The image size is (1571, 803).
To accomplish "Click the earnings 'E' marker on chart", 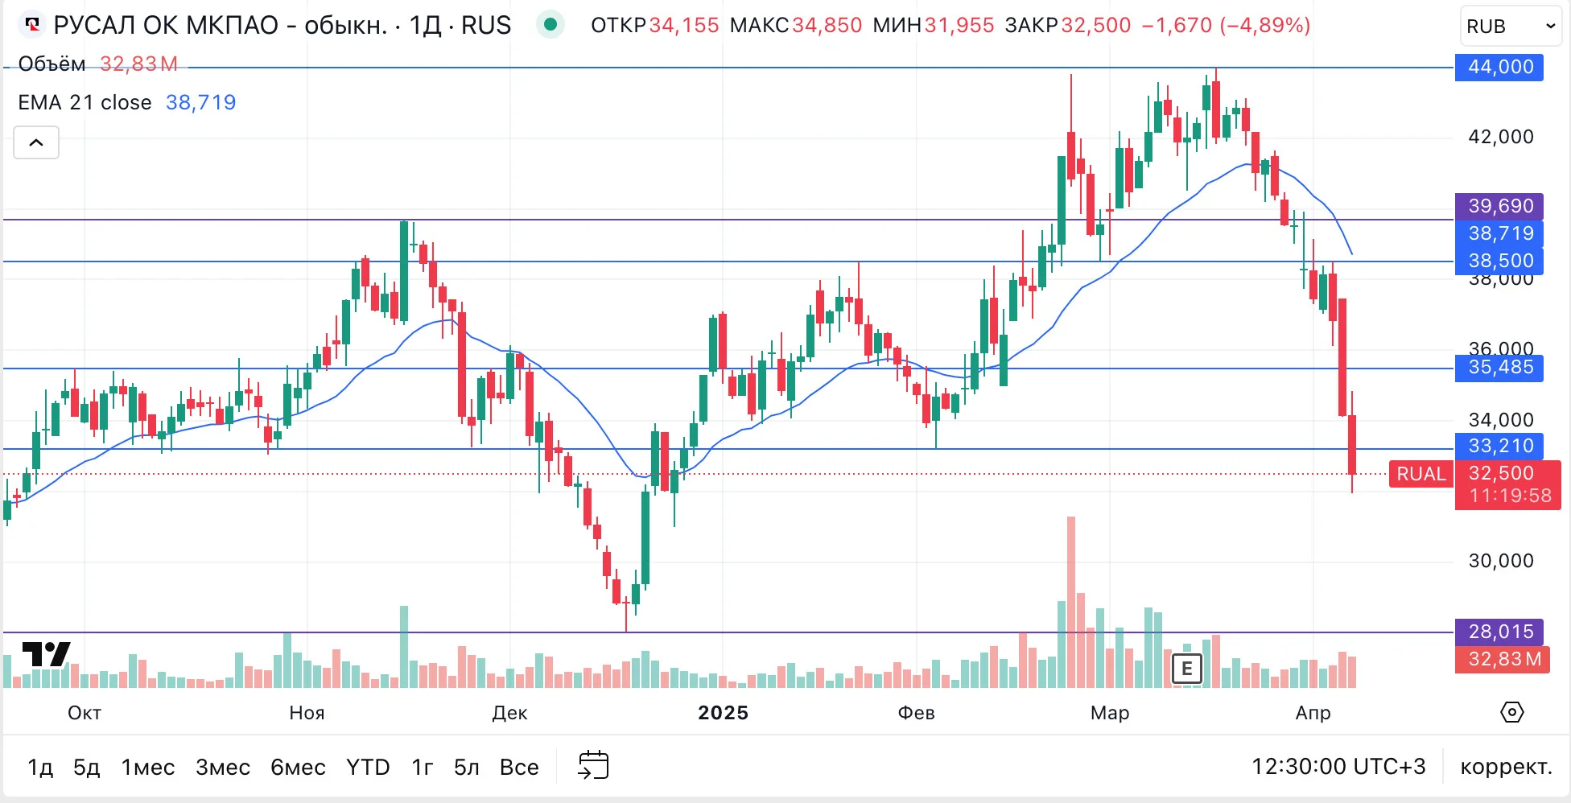I will click(x=1187, y=669).
